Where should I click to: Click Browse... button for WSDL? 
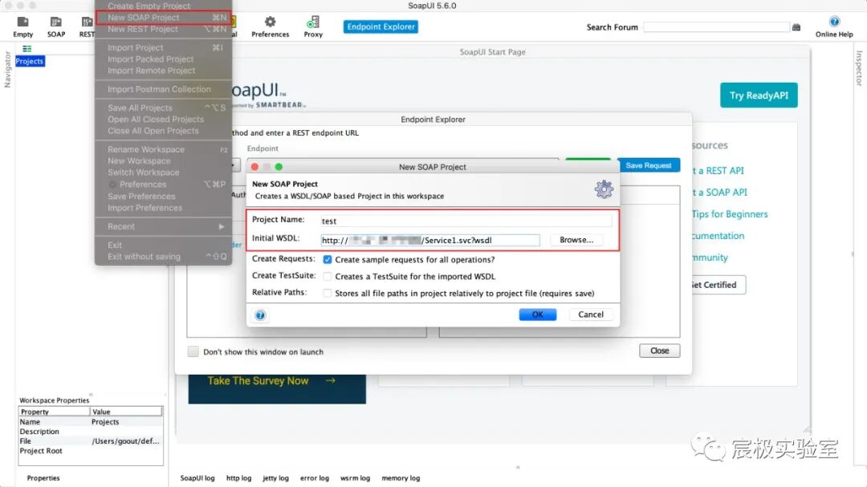[x=576, y=240]
